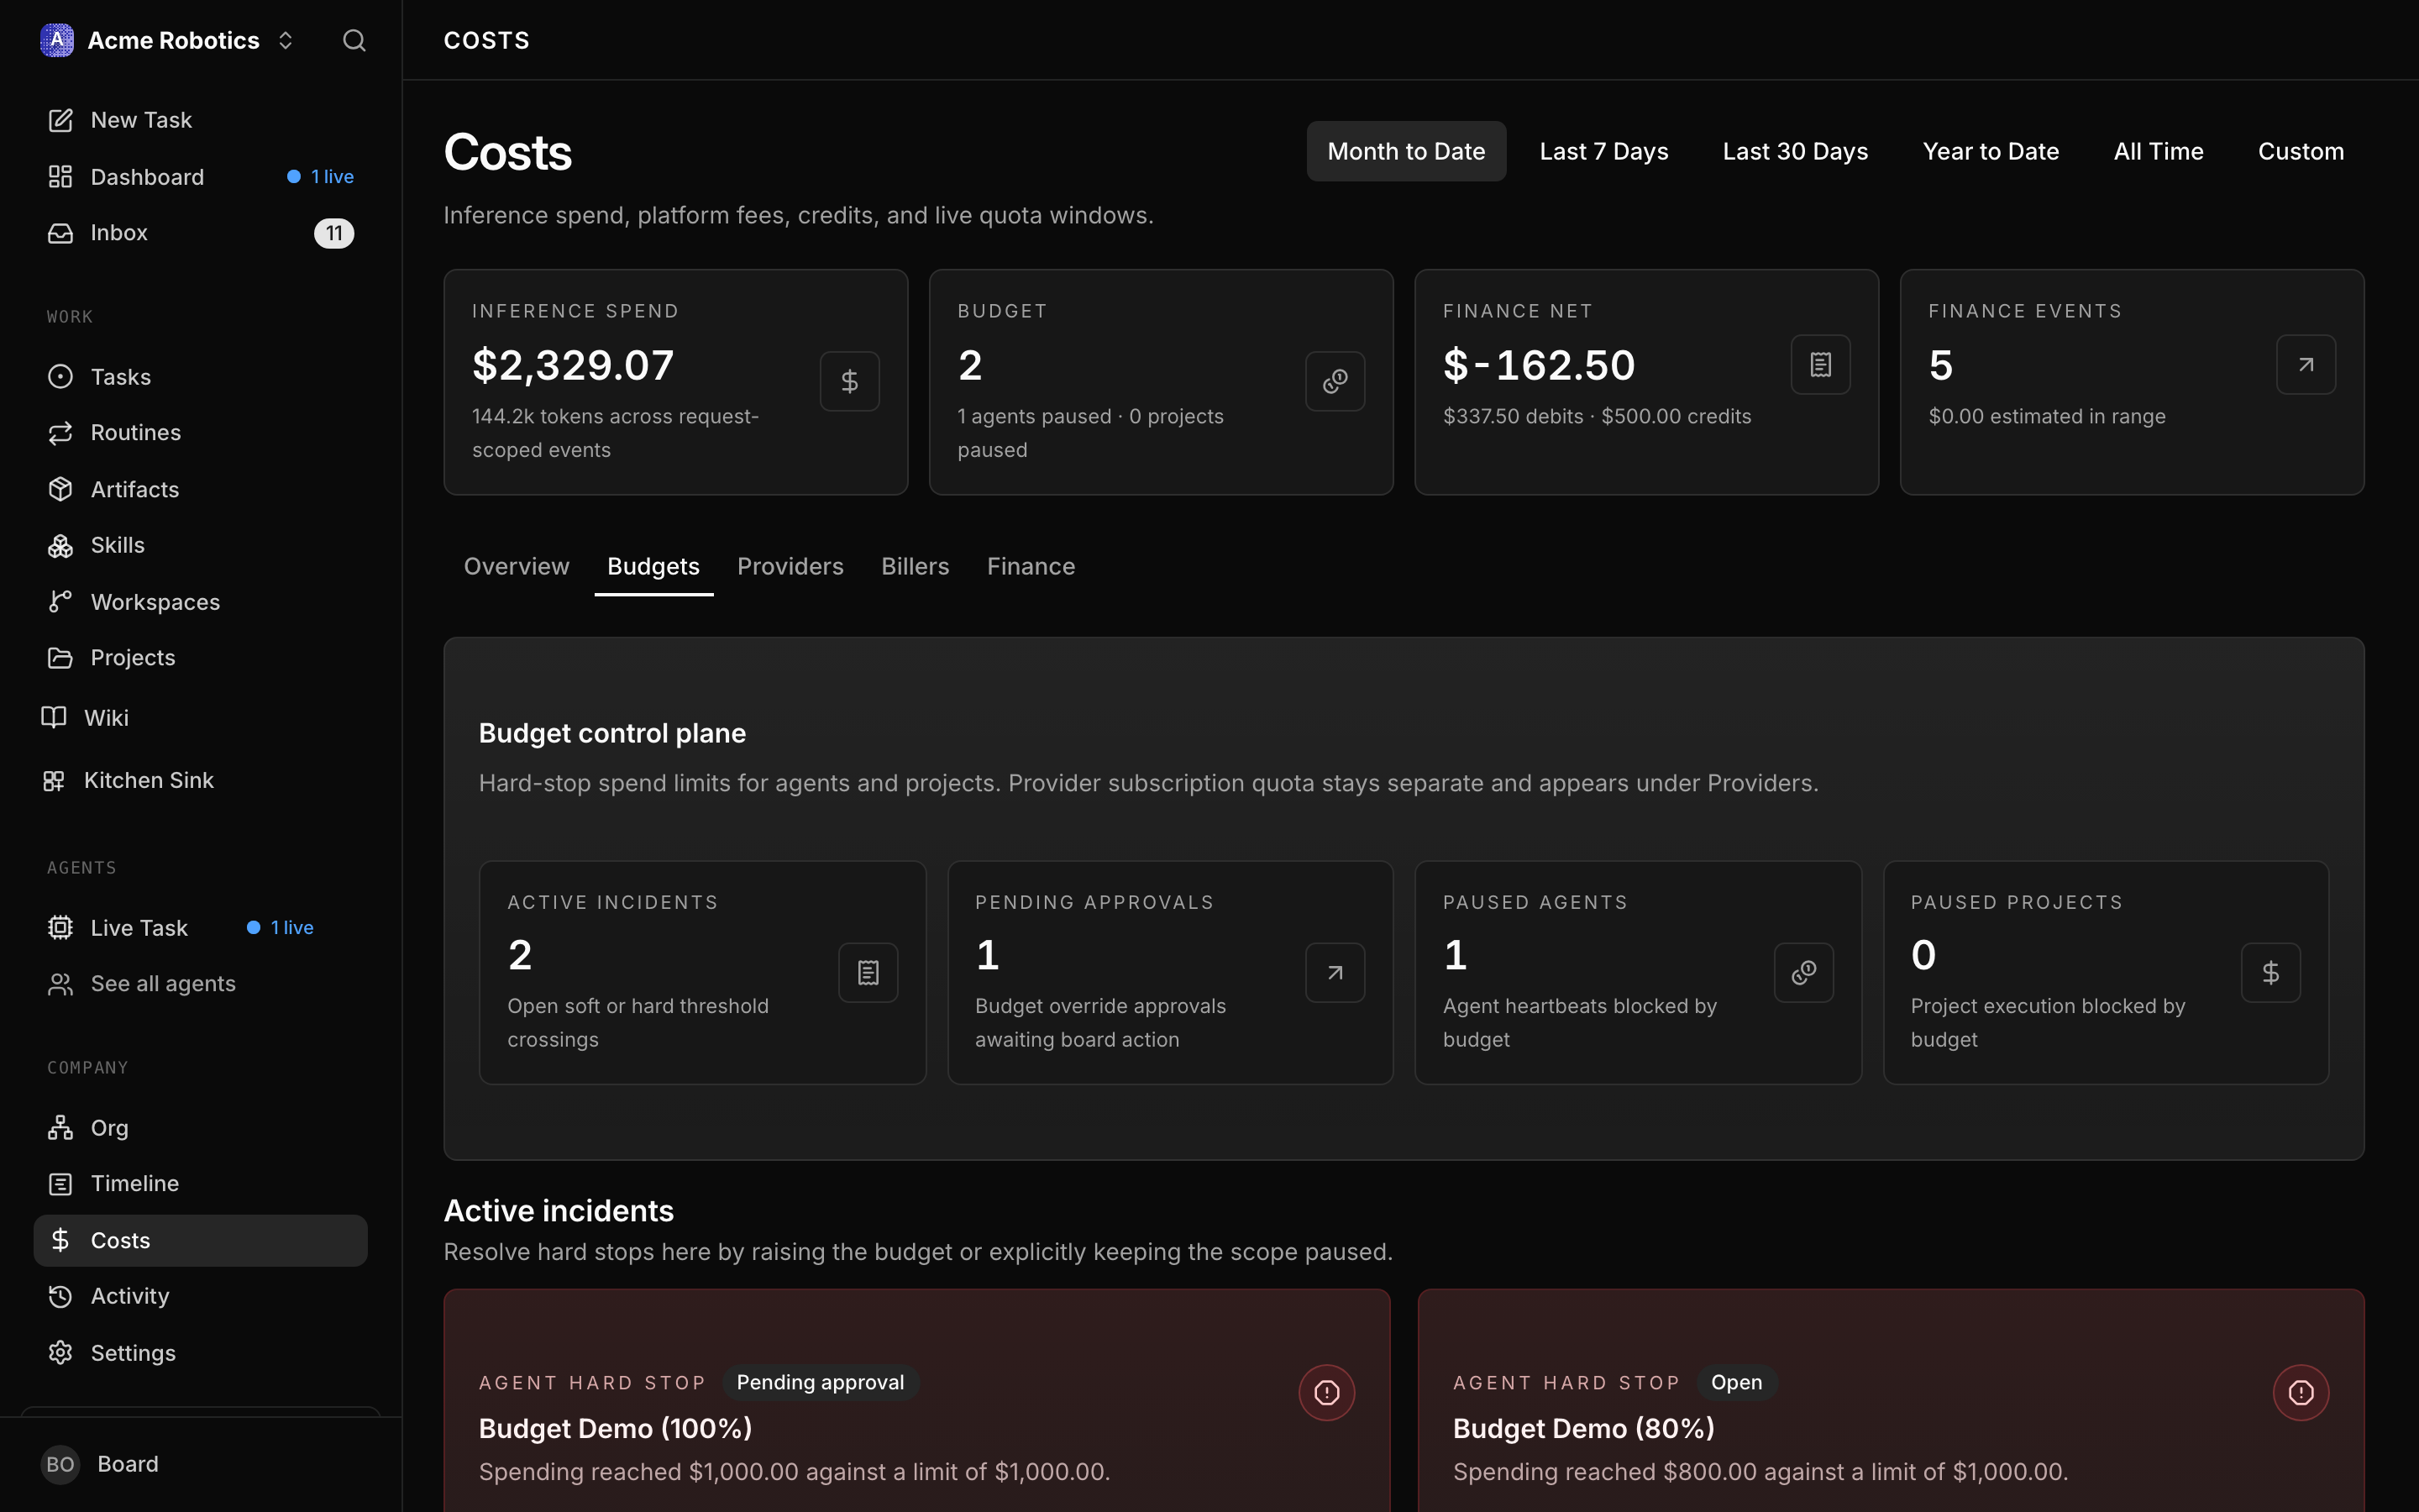Open the Live Task agent link

201,928
